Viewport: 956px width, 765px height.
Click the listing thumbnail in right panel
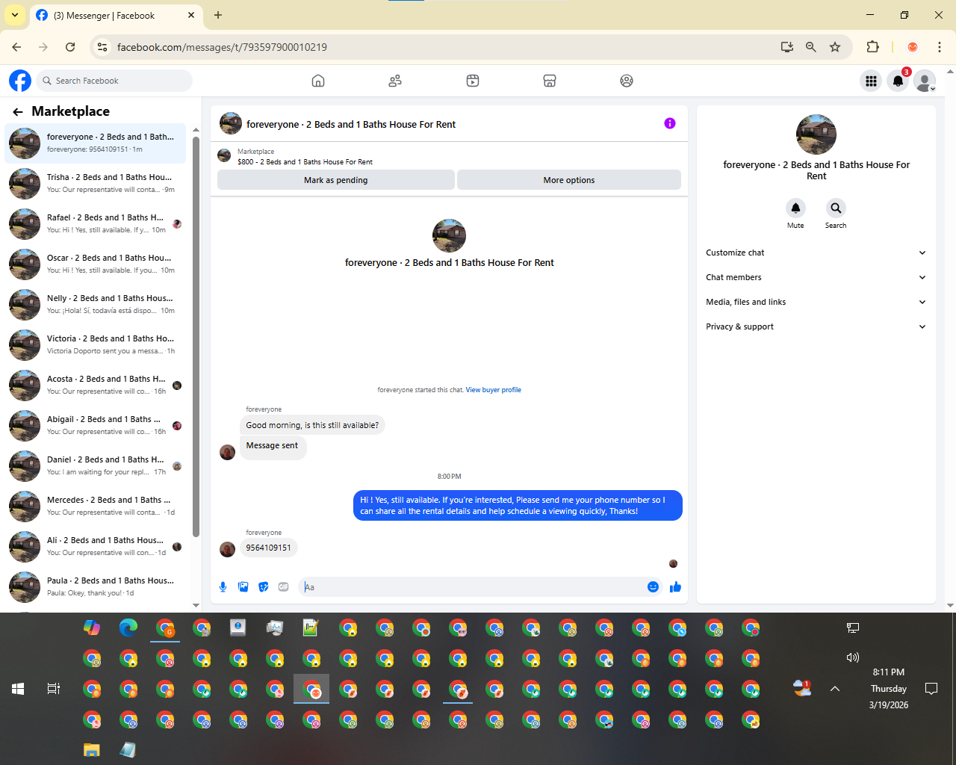816,134
